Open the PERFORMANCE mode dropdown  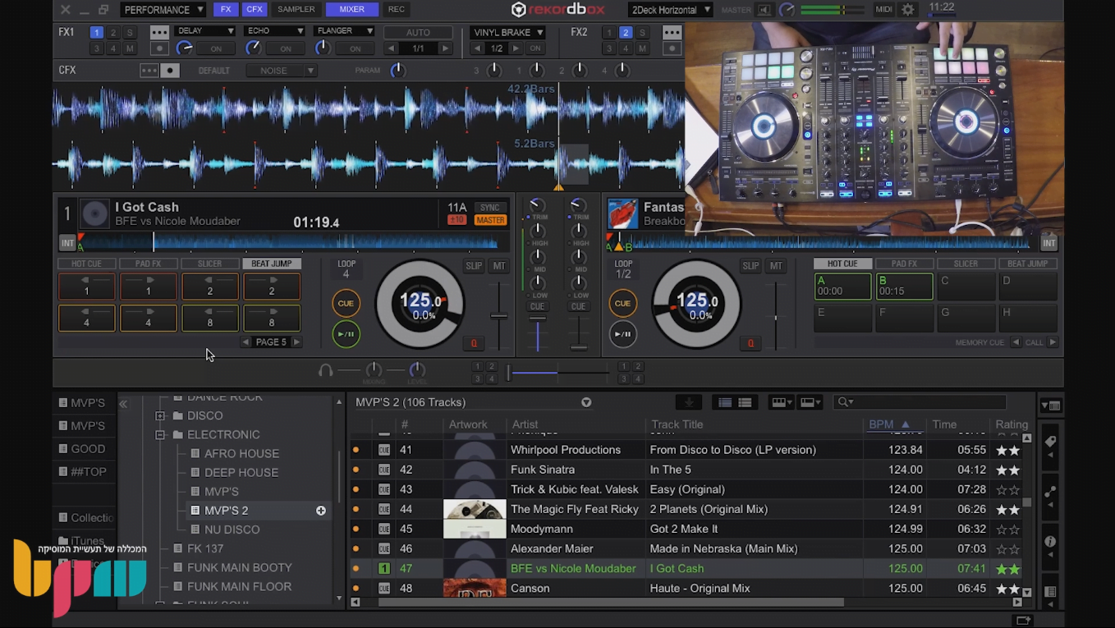163,10
